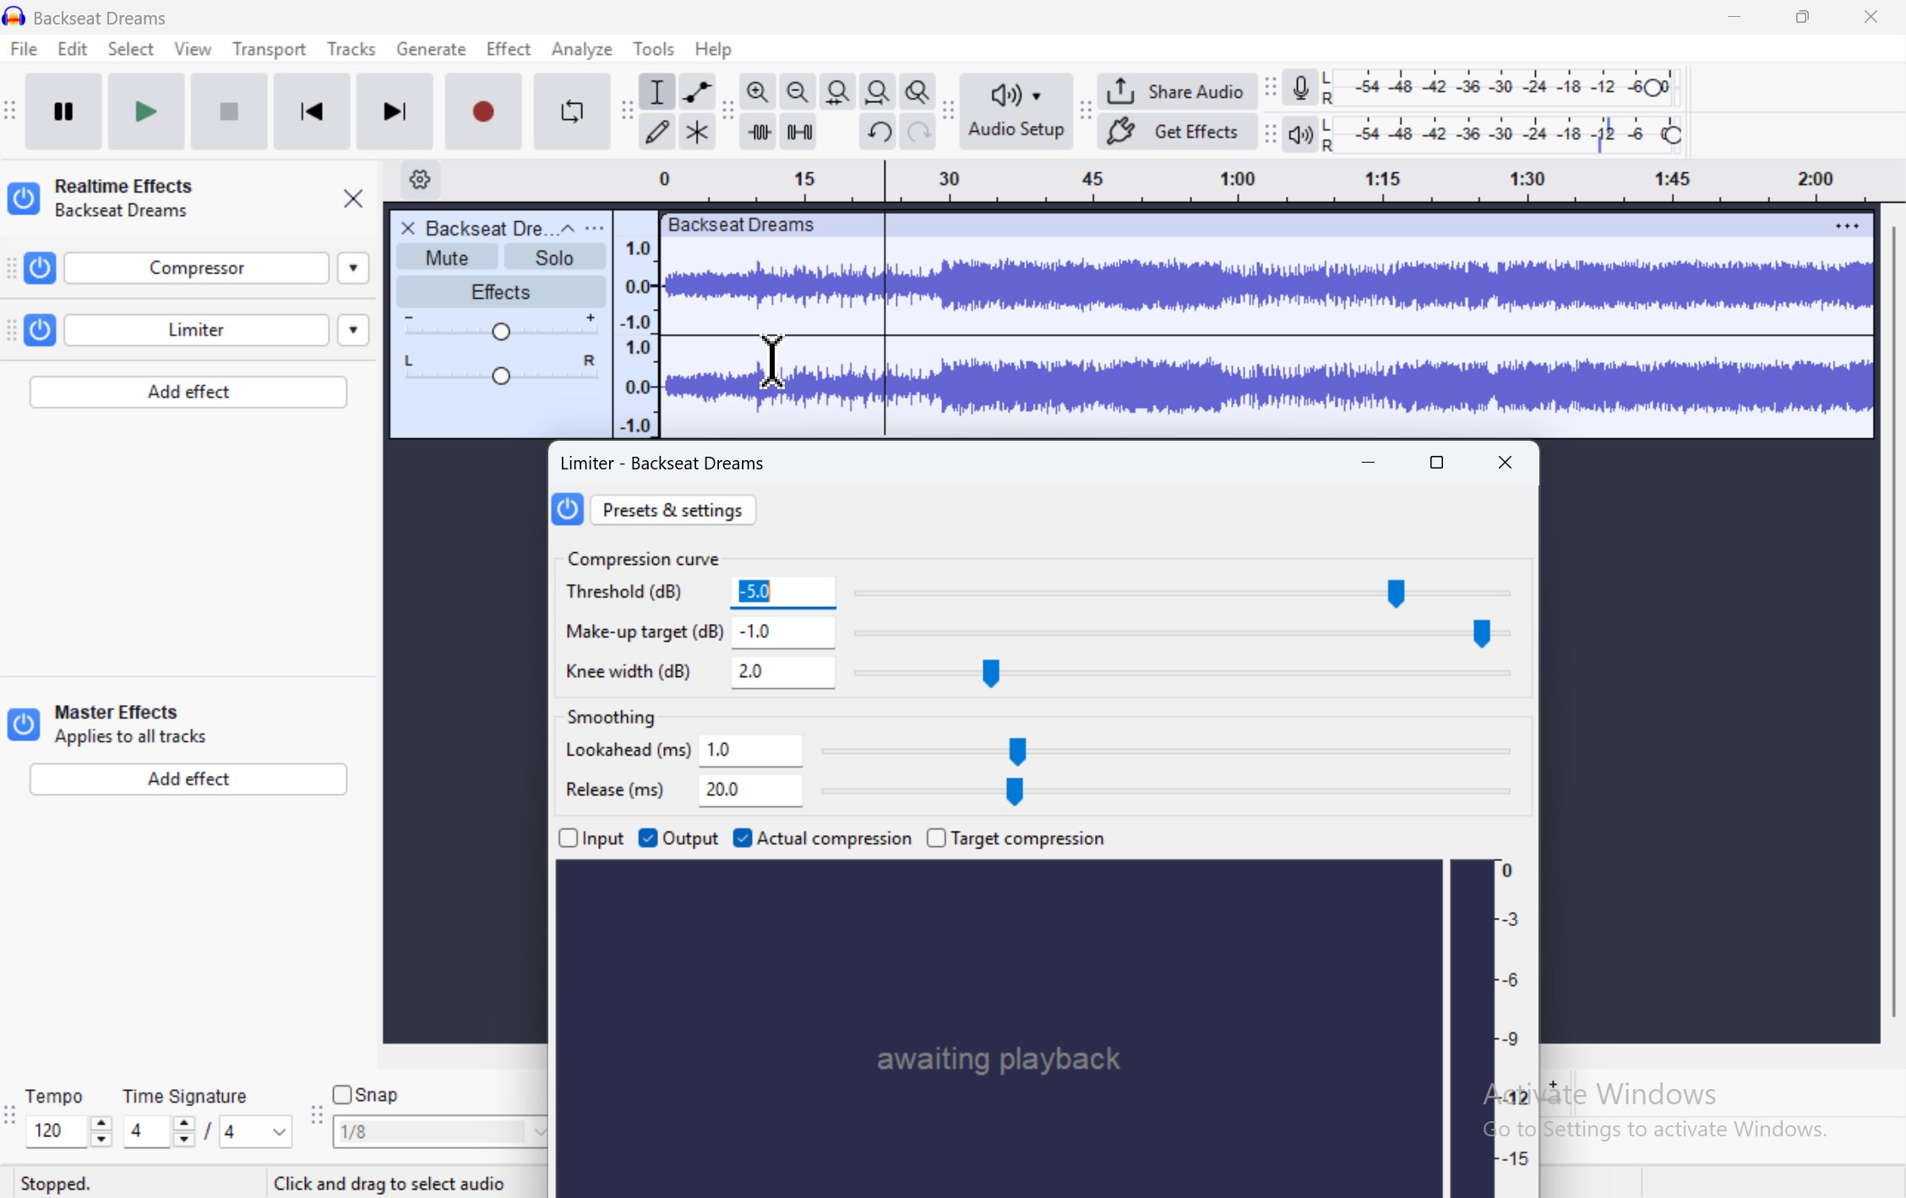1906x1198 pixels.
Task: Open the Compressor effect preset dropdown
Action: (x=352, y=268)
